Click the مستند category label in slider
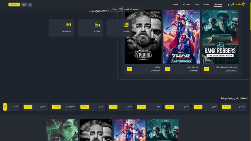 15,107
